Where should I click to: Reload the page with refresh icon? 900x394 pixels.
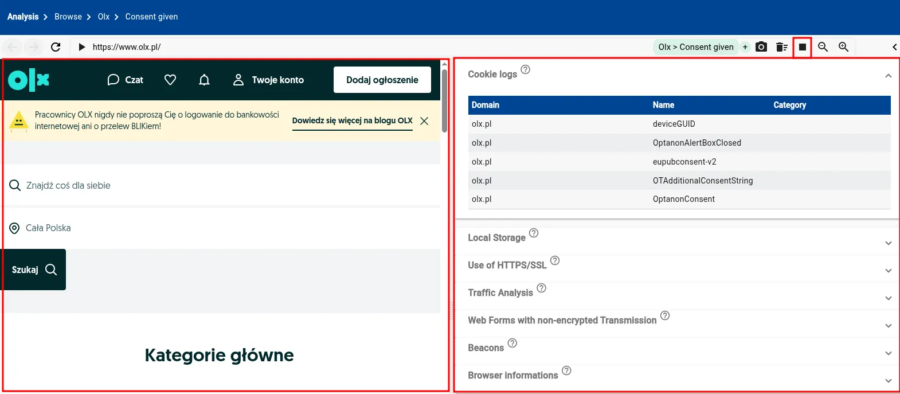[56, 47]
